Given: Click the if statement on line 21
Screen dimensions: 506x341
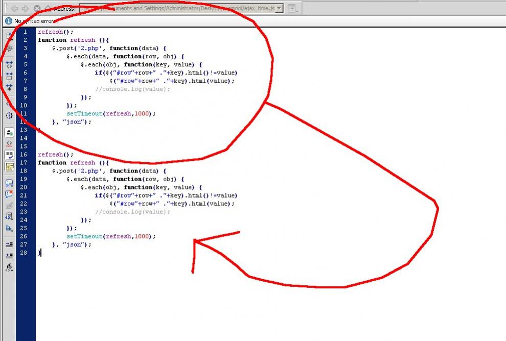Looking at the screenshot, I should tap(166, 196).
